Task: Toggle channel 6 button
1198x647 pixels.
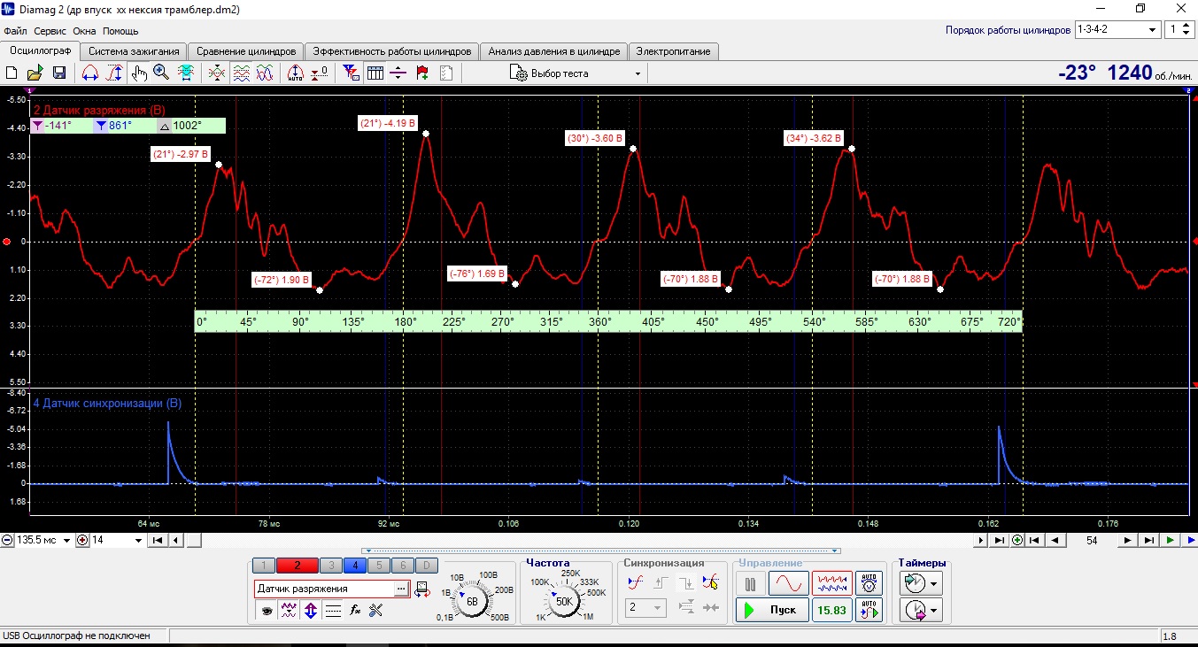Action: coord(402,566)
